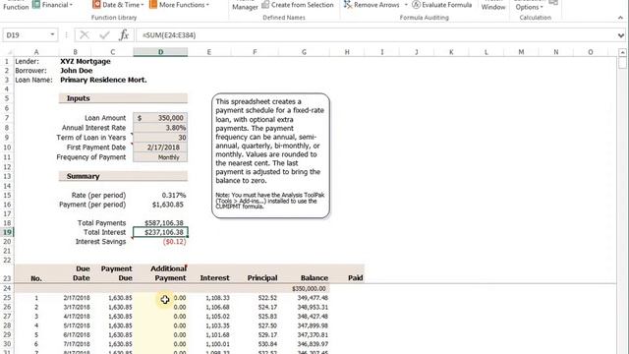Select the Balance cell 349,477.48
Viewport: 629px width, 354px height.
tap(304, 298)
